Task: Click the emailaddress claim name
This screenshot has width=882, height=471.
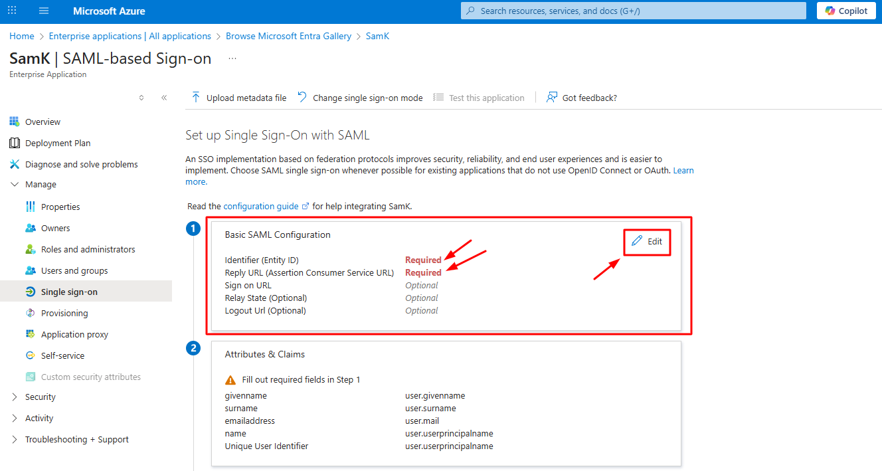Action: (x=250, y=421)
